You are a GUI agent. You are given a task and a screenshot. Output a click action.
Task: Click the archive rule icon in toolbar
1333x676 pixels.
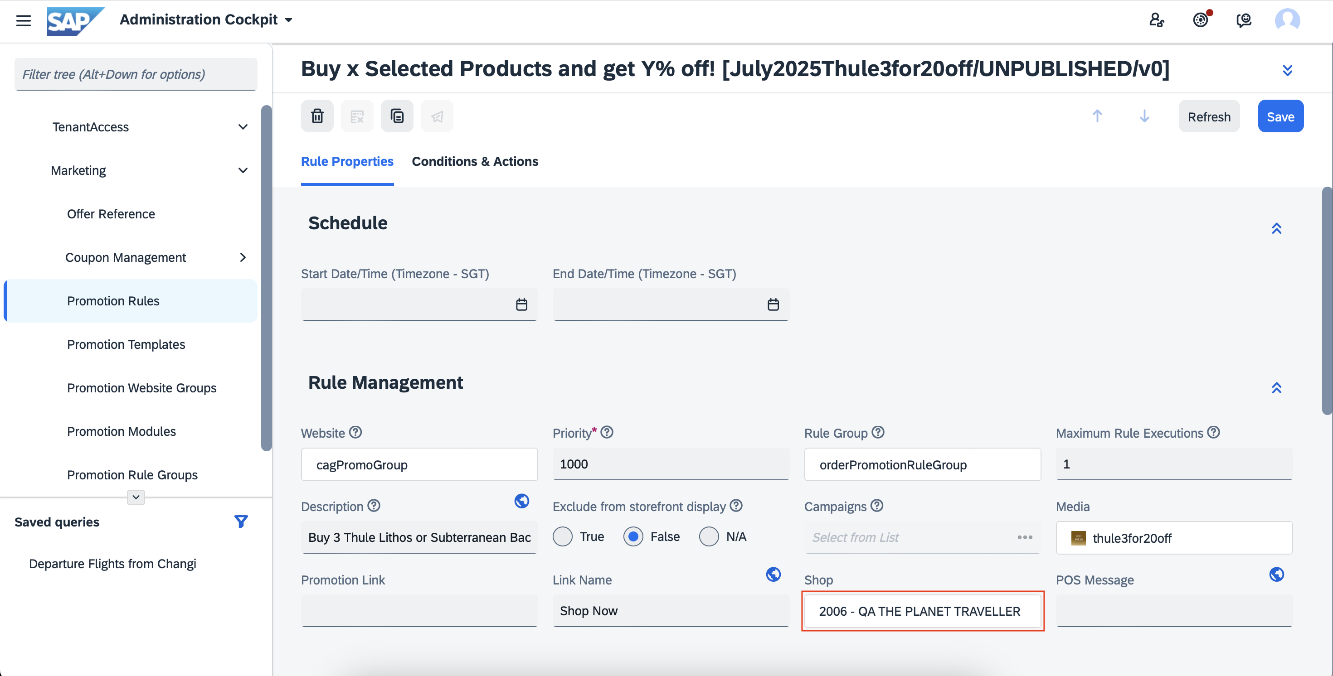point(357,116)
